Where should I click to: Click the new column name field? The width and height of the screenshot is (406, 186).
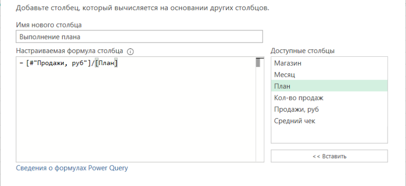pyautogui.click(x=139, y=37)
